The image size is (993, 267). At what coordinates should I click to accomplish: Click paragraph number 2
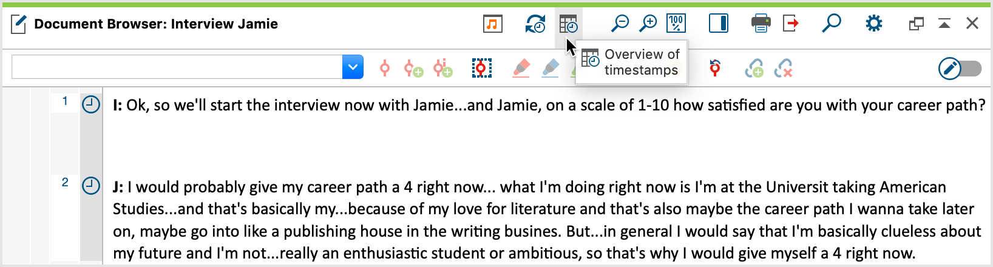coord(65,182)
